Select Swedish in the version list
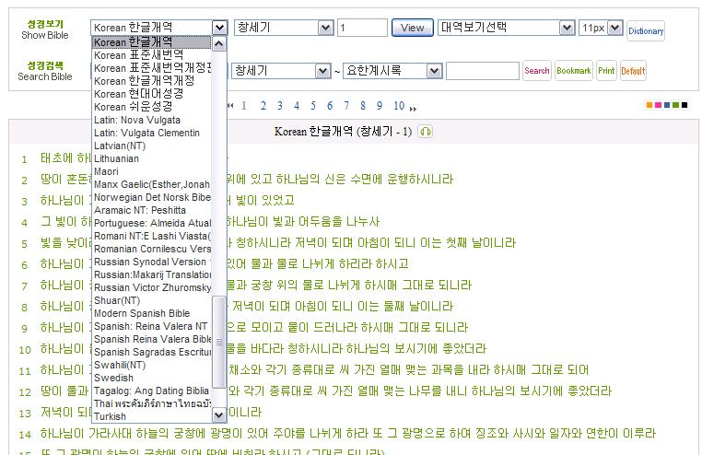The image size is (702, 455). point(113,378)
